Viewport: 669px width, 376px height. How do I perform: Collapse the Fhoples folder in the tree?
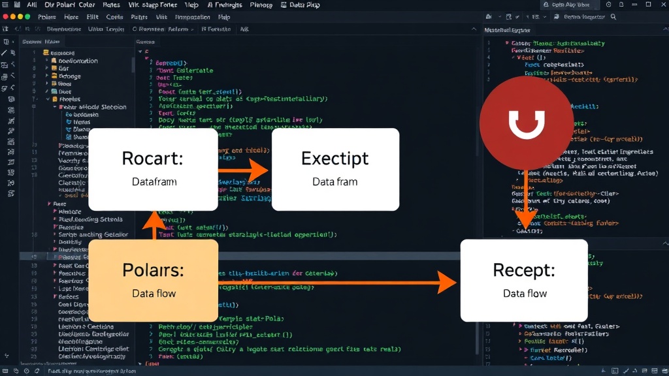click(48, 99)
